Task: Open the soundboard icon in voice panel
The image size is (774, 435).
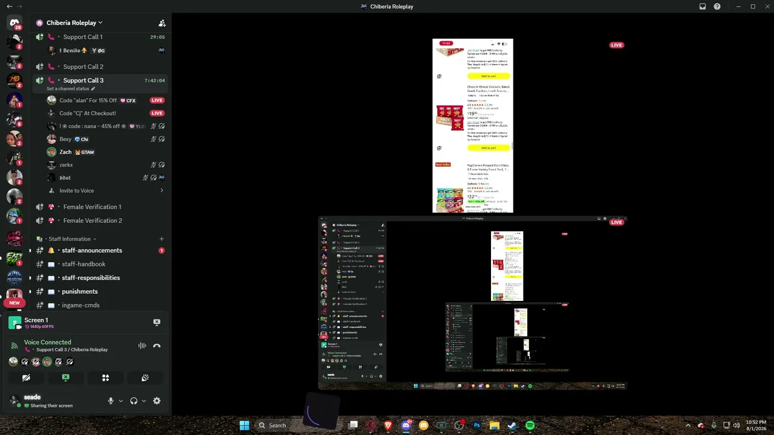Action: pos(145,378)
